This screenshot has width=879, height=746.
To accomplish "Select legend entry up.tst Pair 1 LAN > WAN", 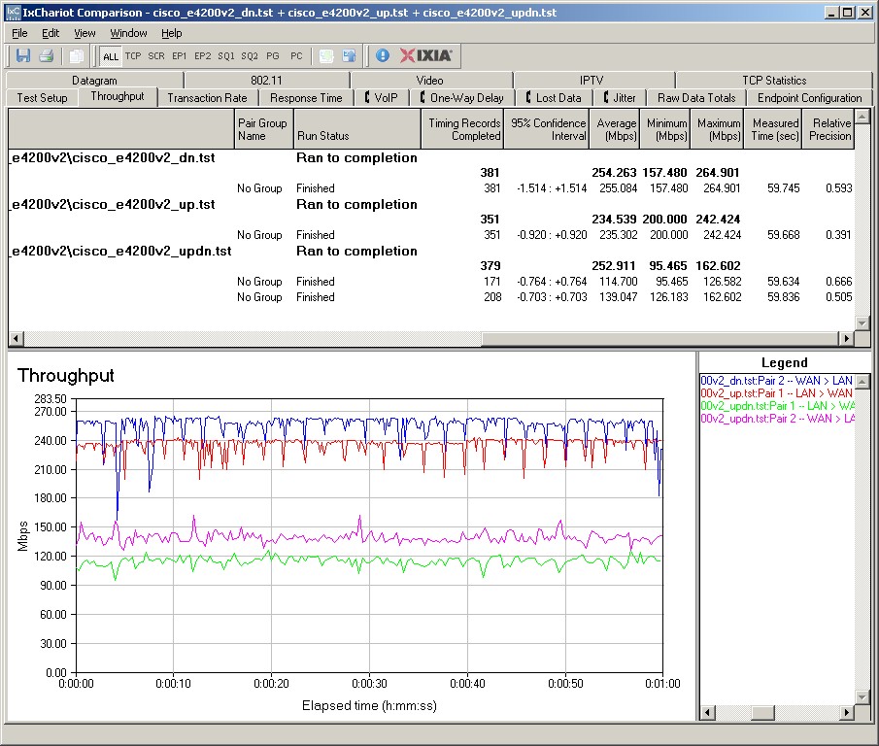I will pos(776,392).
